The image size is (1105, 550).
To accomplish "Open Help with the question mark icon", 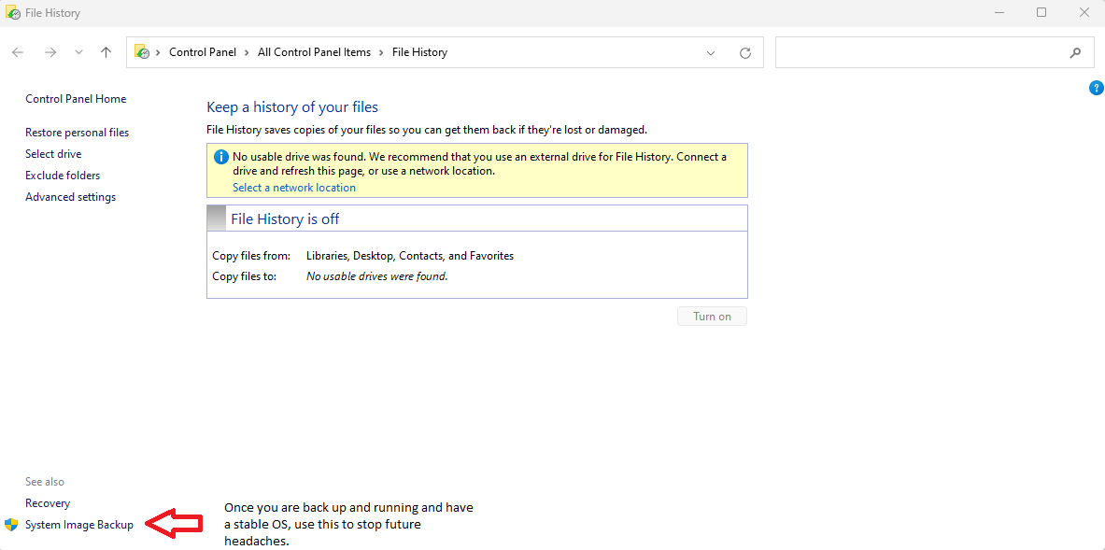I will point(1096,88).
